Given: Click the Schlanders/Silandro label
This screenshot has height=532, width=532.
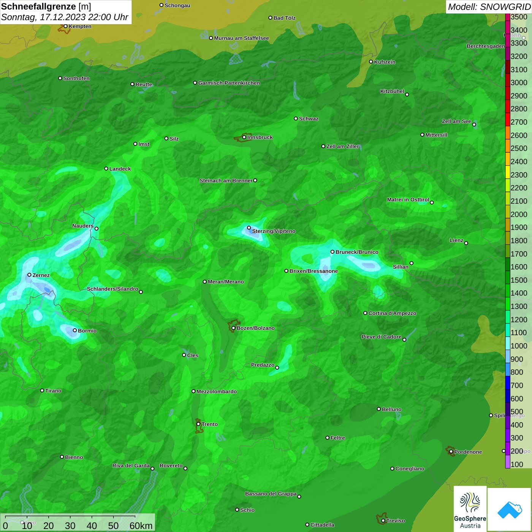Looking at the screenshot, I should pyautogui.click(x=112, y=289).
